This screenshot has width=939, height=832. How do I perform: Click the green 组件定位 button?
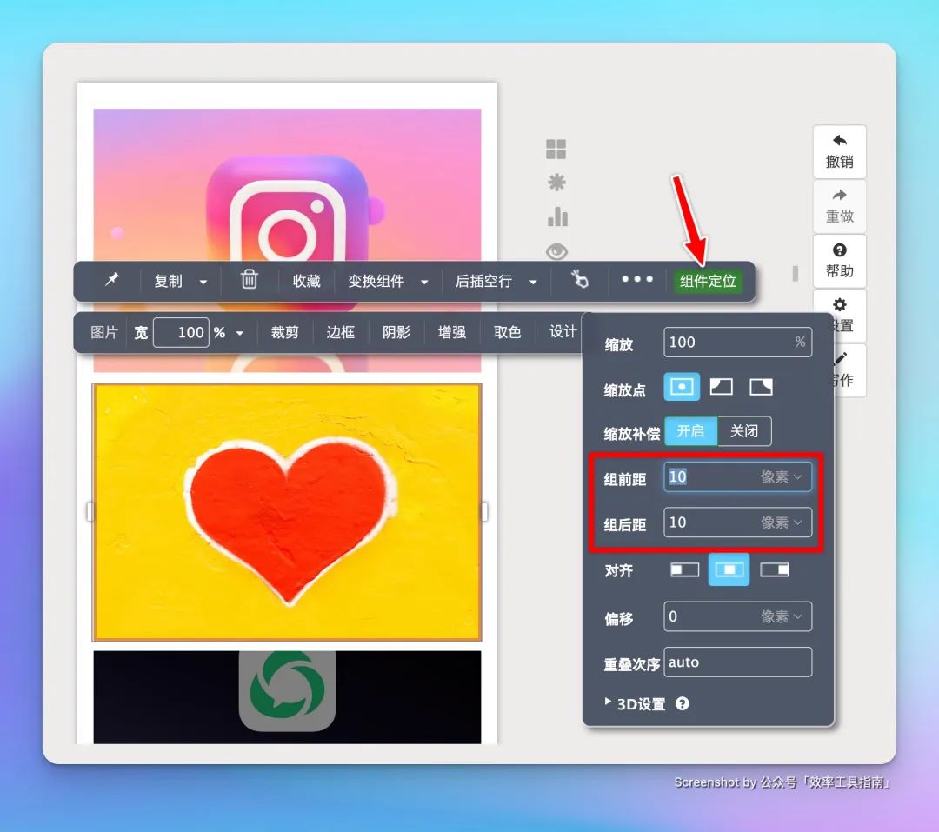click(x=708, y=281)
